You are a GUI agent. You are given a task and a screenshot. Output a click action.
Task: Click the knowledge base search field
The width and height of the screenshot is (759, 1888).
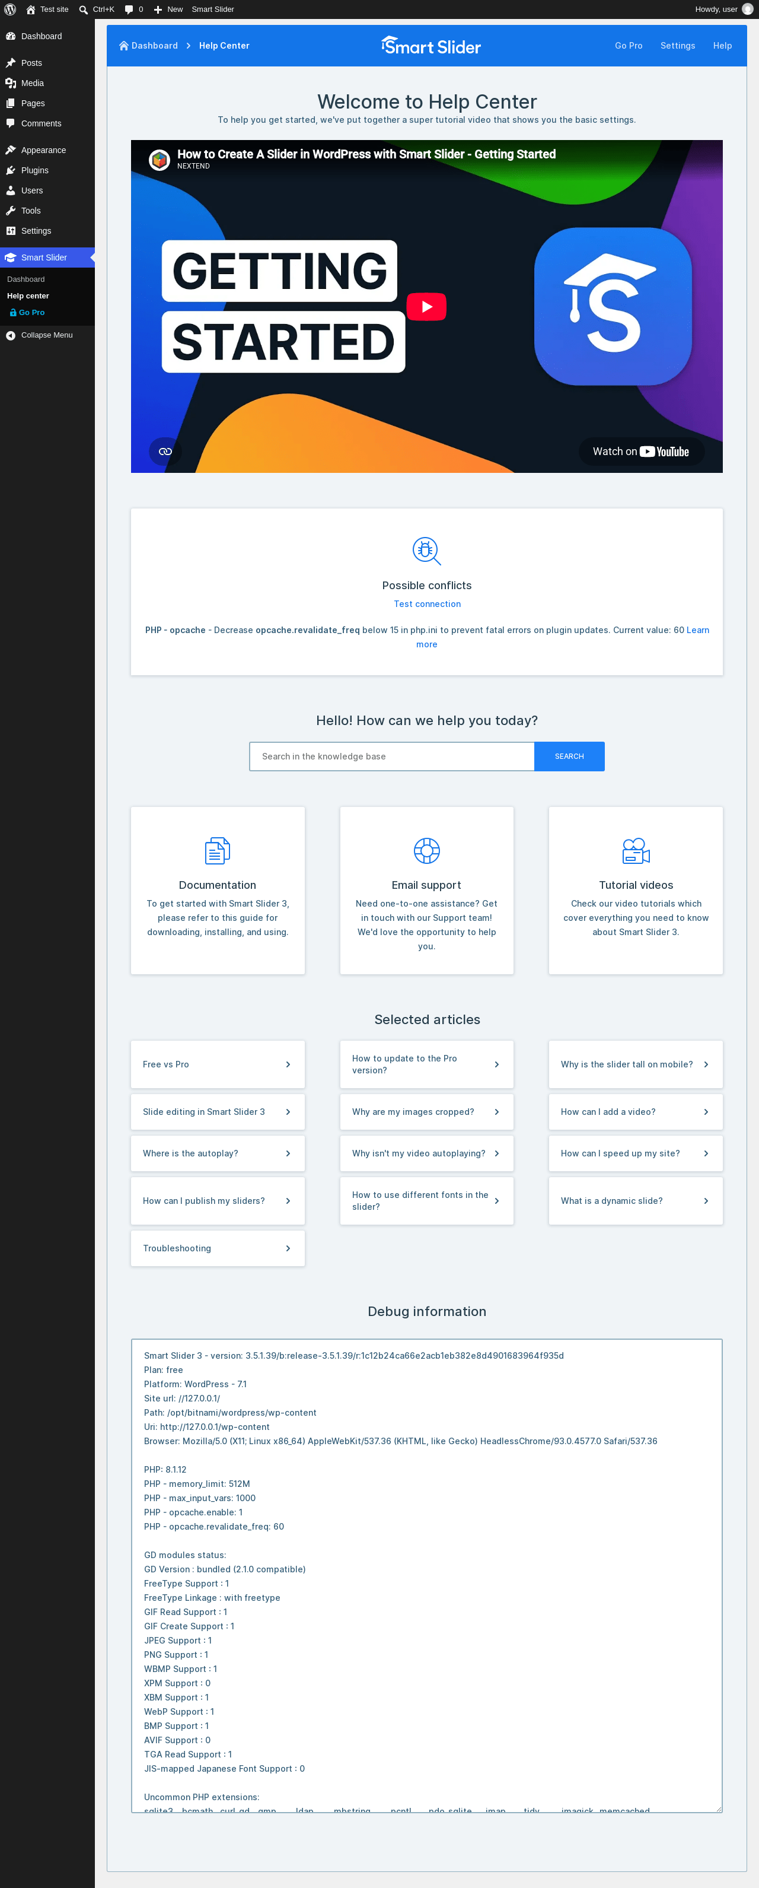pos(392,757)
